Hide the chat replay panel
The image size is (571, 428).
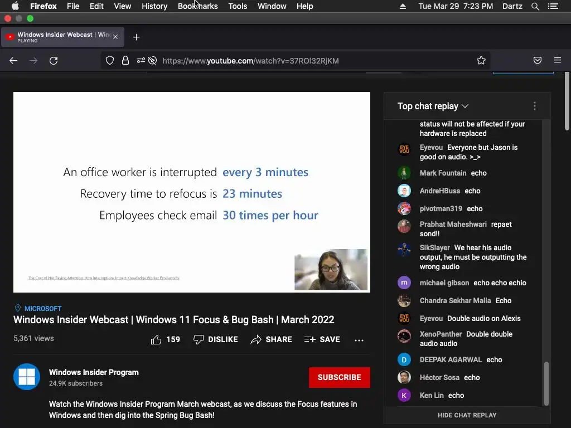click(x=467, y=415)
